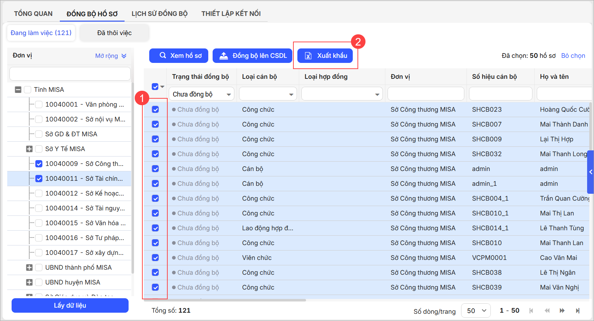
Task: Open the rows-per-page dropdown showing 50
Action: pos(476,311)
